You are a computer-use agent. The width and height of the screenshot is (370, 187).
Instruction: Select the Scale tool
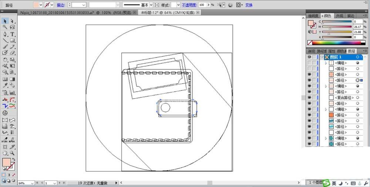12,60
